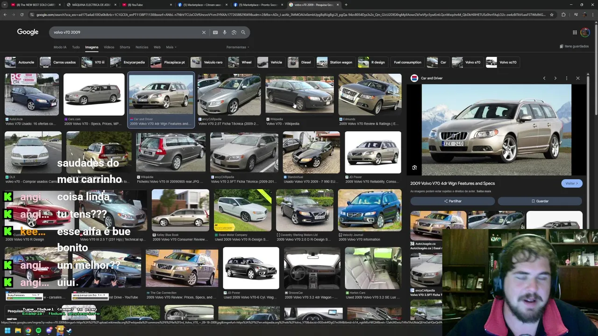Screen dimensions: 598x336
Task: Open Spotify from the taskbar
Action: coord(38,331)
